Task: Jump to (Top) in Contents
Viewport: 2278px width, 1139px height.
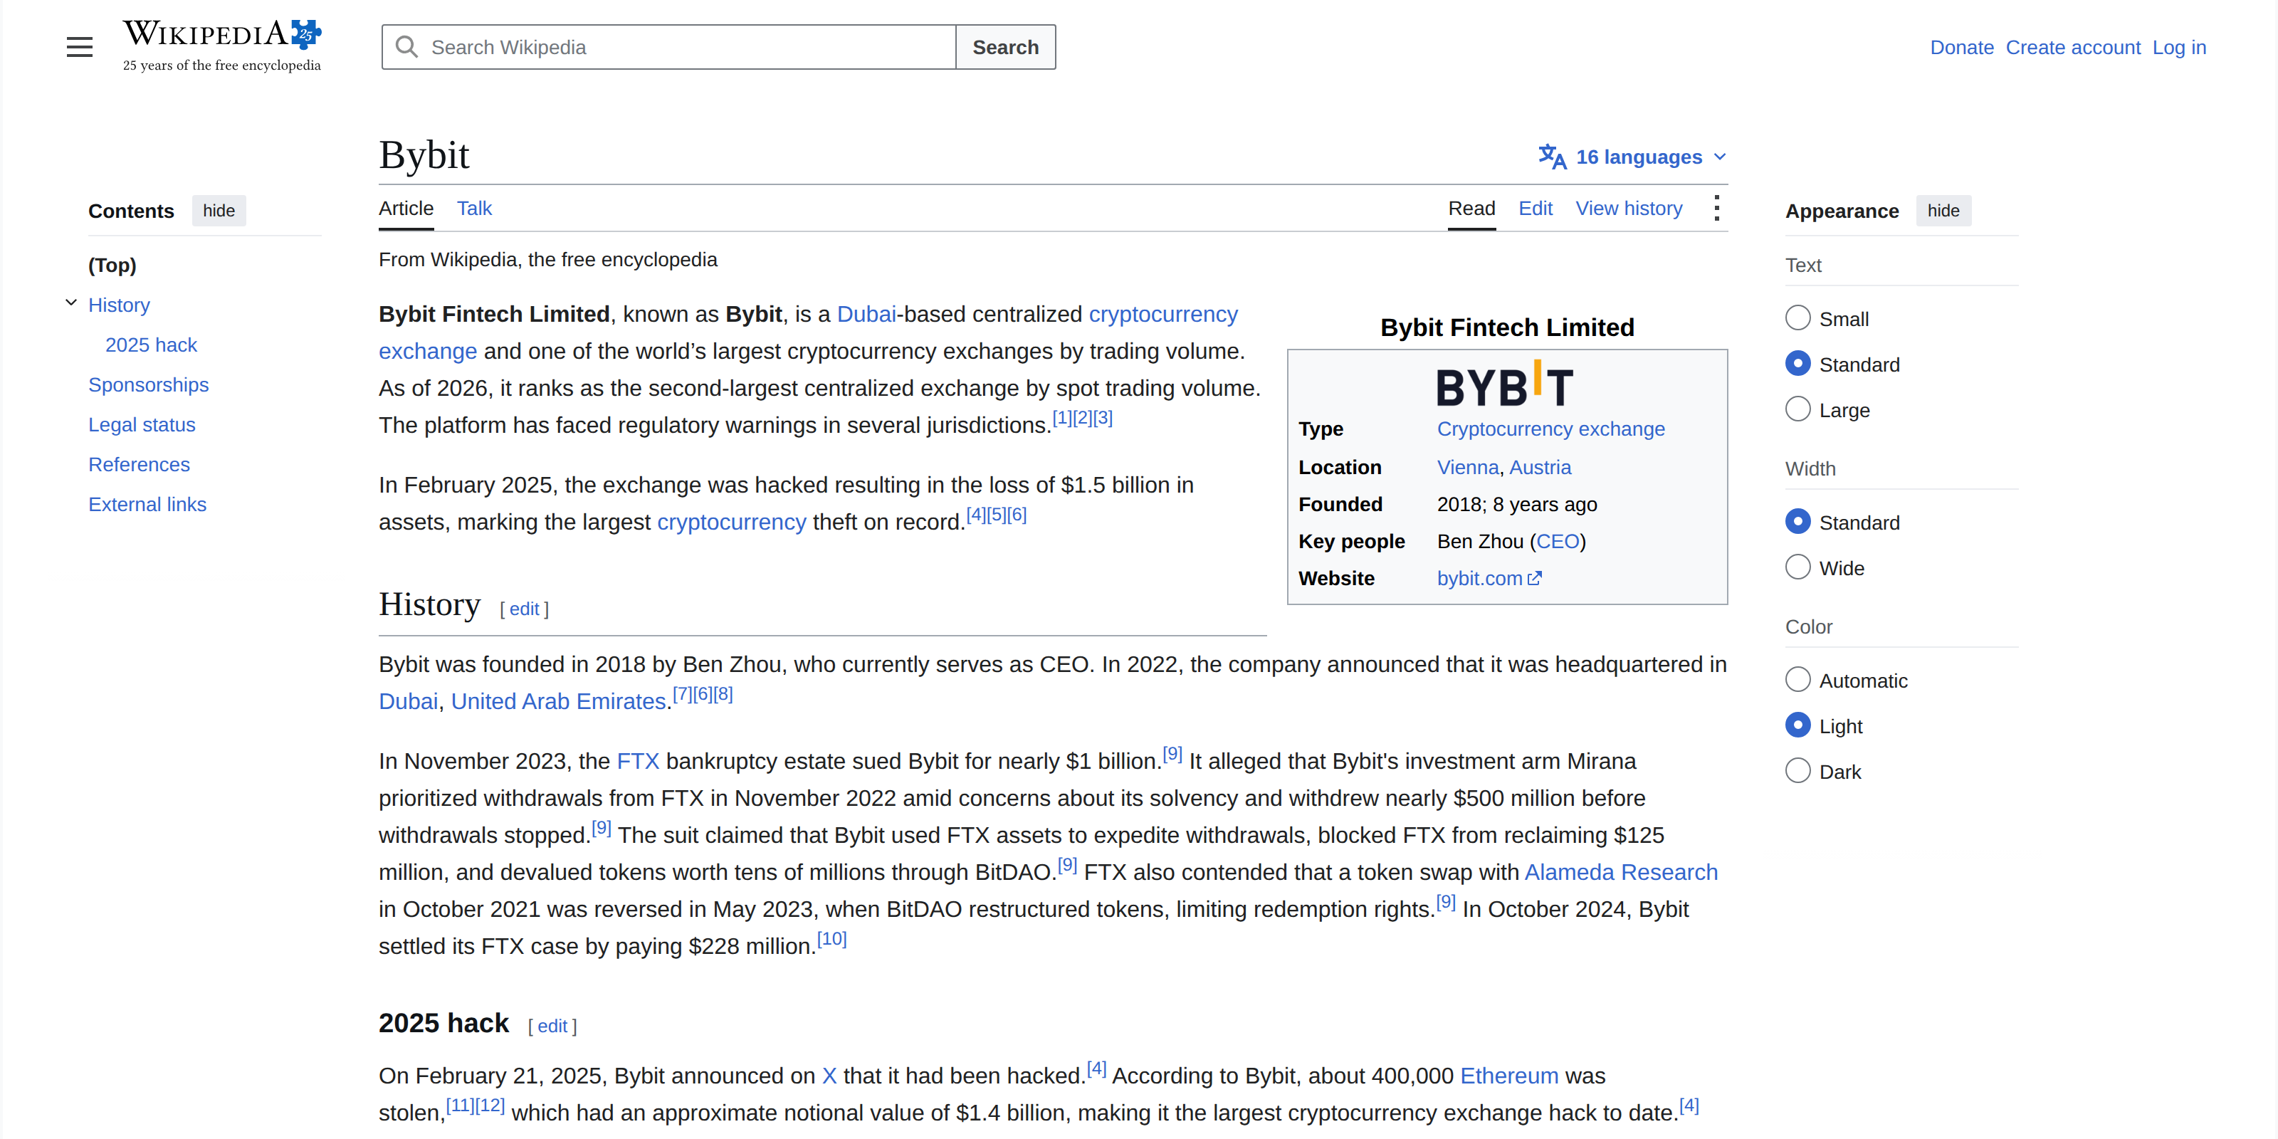Action: (112, 266)
